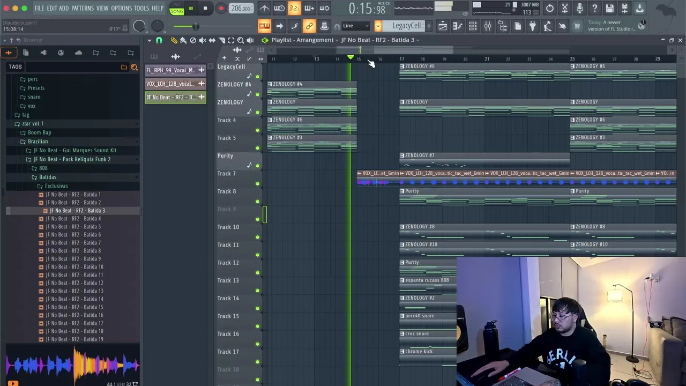Open the FILE menu
This screenshot has width=686, height=386.
click(39, 9)
